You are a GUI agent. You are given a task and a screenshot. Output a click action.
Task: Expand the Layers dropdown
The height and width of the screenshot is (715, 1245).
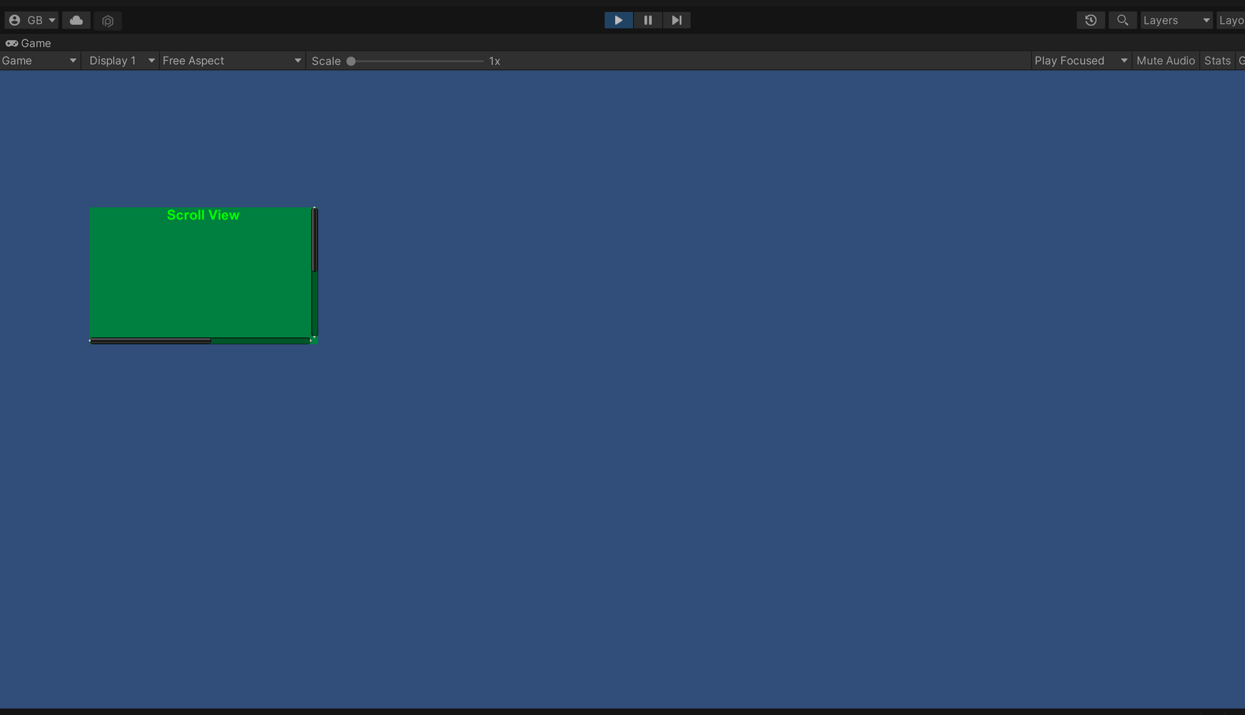[1177, 21]
